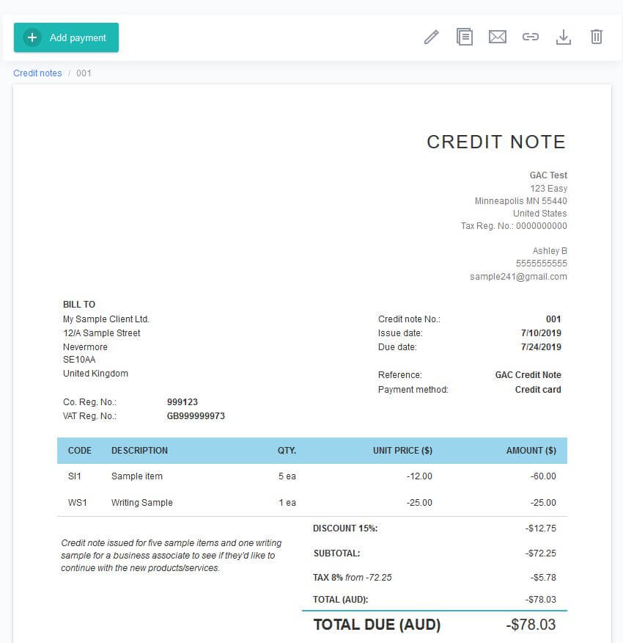This screenshot has width=623, height=643.
Task: Click the issue date 7/10/2019
Action: click(544, 333)
